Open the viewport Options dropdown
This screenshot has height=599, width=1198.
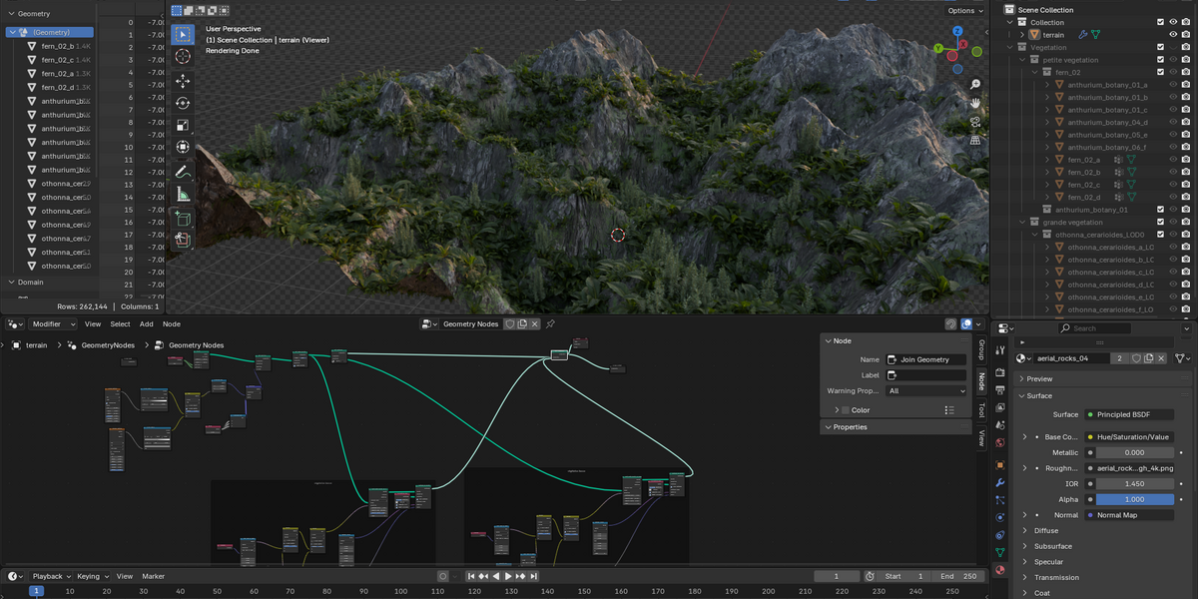click(965, 10)
